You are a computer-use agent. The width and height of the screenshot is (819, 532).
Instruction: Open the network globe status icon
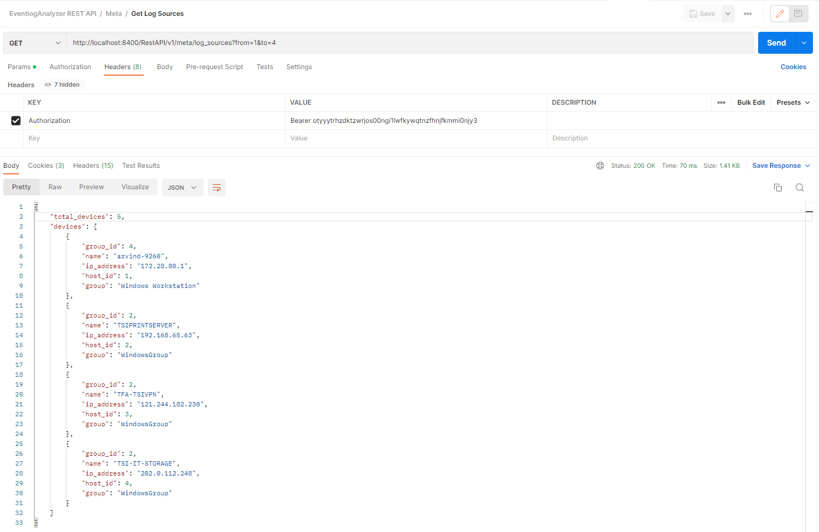pos(600,165)
